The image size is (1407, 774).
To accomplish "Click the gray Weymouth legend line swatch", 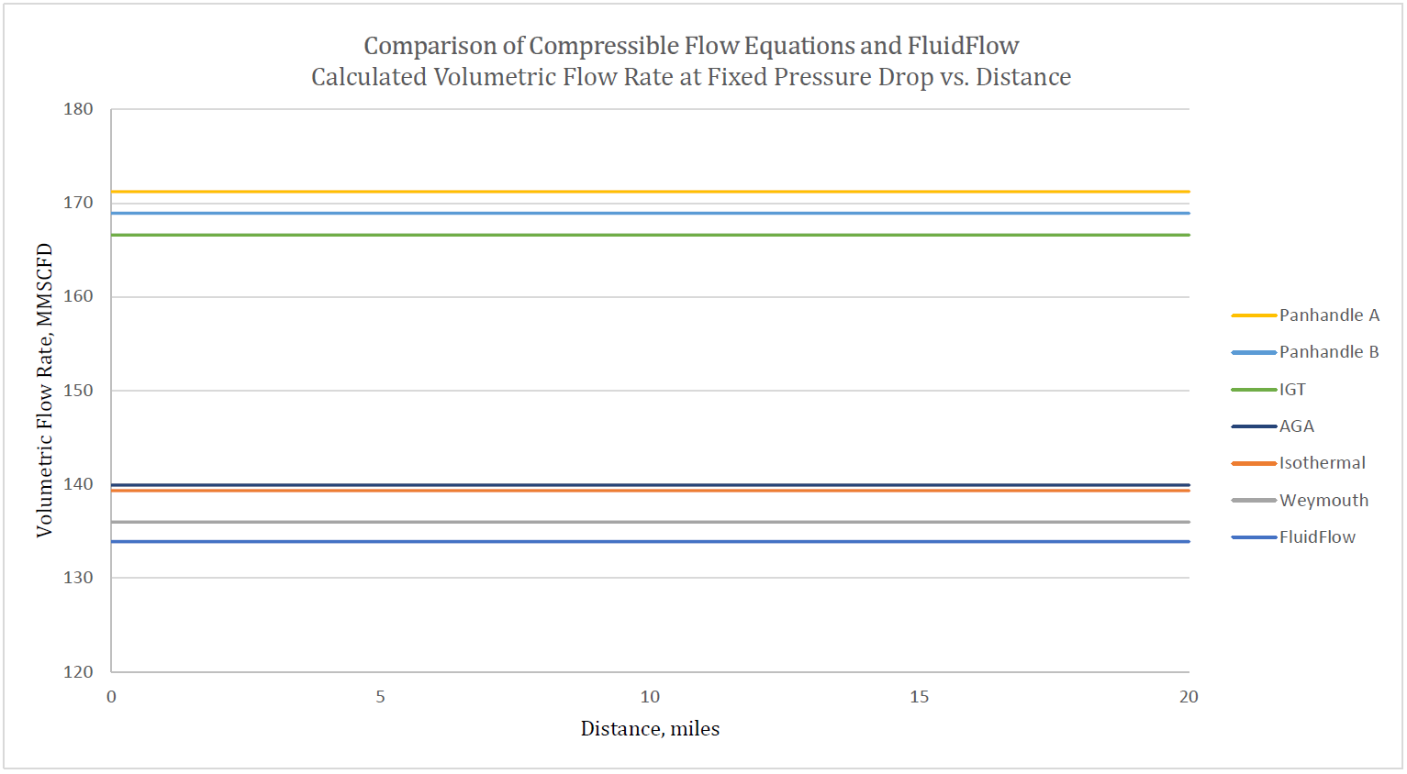I will point(1254,501).
